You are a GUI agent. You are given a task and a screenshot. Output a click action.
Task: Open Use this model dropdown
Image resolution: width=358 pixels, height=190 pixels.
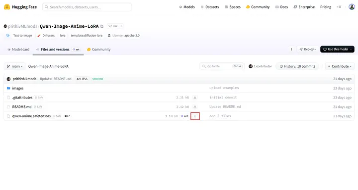pos(337,49)
